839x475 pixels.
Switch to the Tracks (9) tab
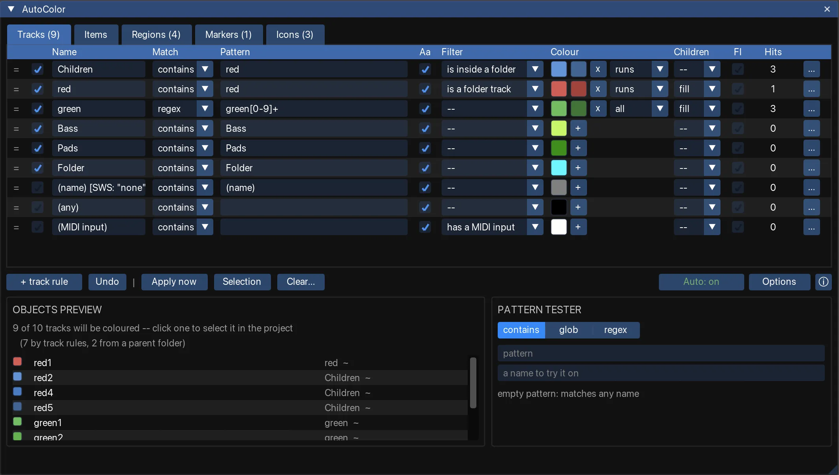tap(39, 35)
